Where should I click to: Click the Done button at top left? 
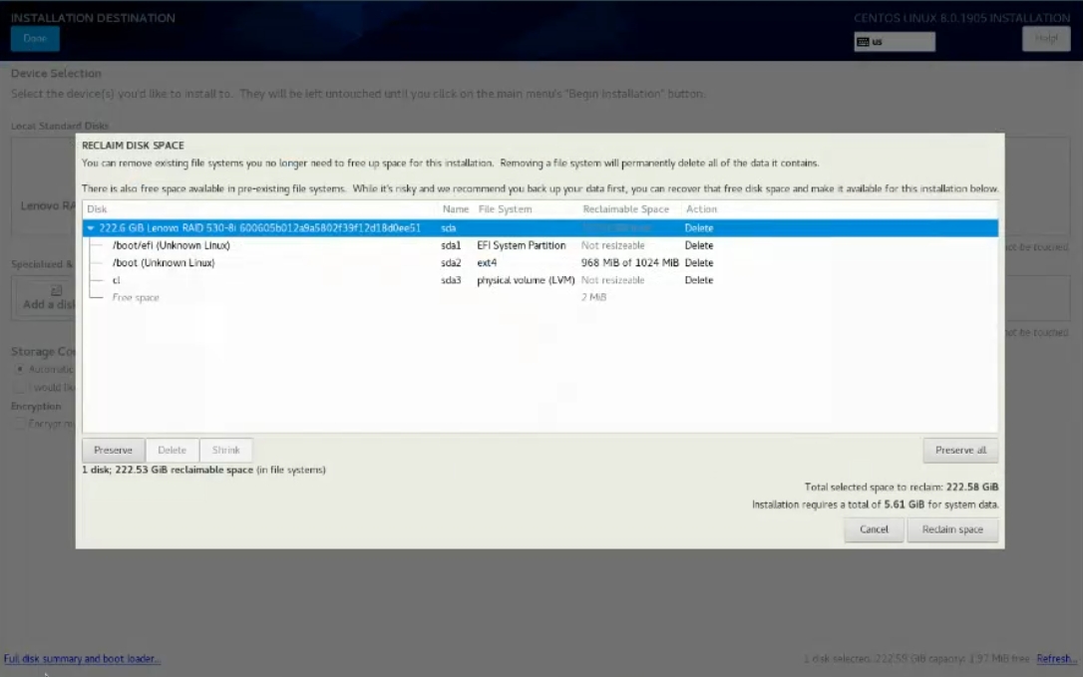point(35,38)
